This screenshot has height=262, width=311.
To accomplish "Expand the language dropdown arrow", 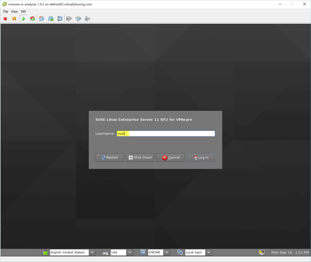I will coord(92,252).
